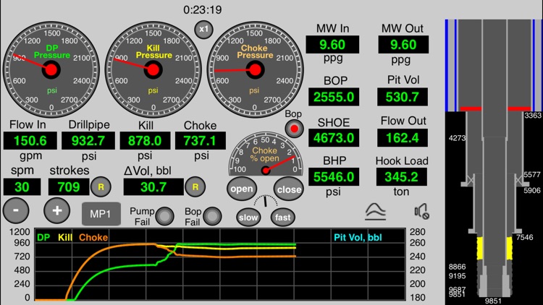Decrease pump spm with minus button

(x=16, y=210)
